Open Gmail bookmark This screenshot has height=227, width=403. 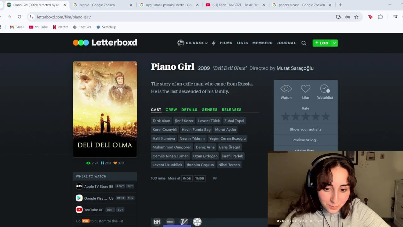tap(17, 27)
